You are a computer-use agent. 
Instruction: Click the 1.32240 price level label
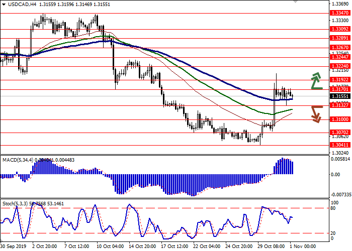pos(338,66)
